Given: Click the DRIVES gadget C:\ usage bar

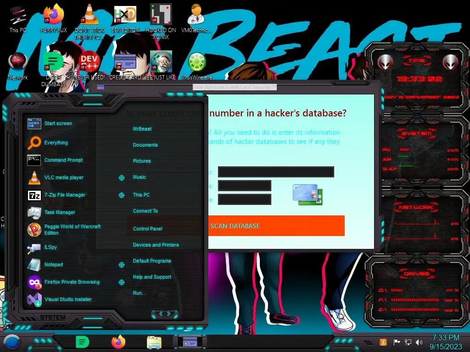Looking at the screenshot, I should click(x=397, y=290).
